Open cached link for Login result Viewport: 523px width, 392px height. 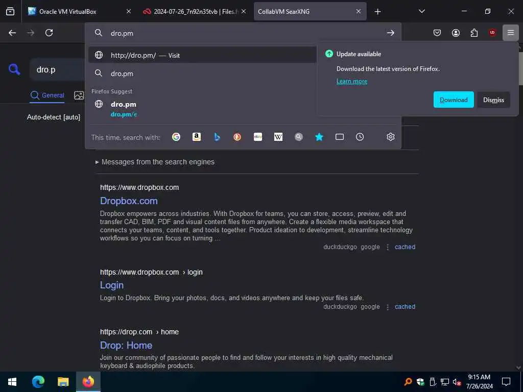point(405,307)
